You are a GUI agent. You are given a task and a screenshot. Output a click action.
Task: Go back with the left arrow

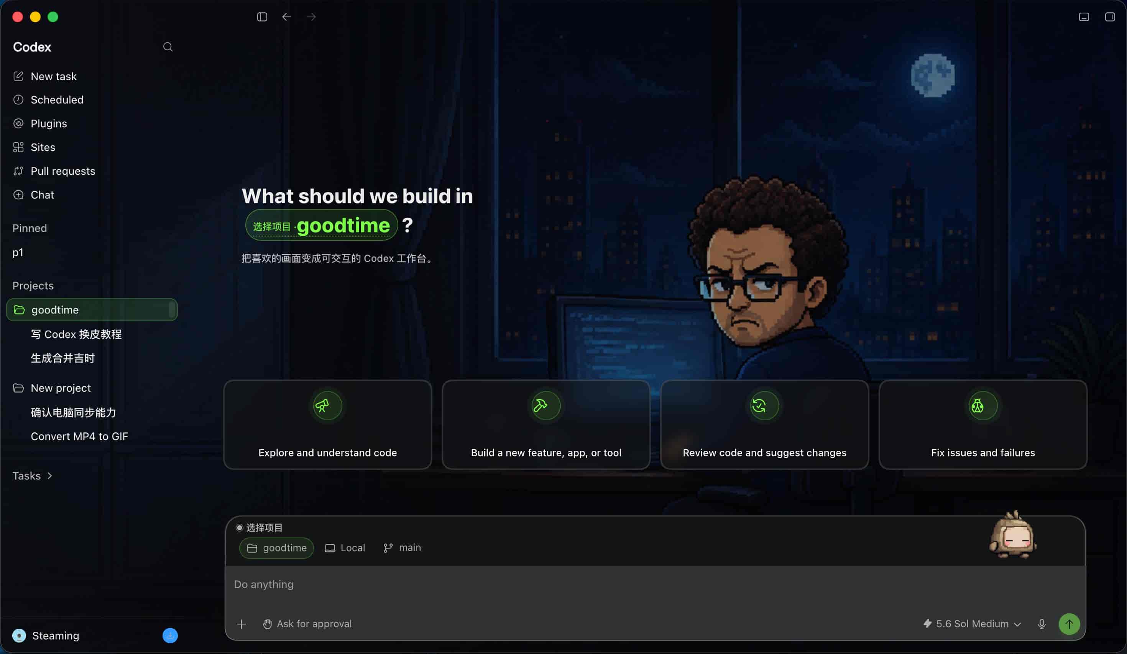pos(287,17)
